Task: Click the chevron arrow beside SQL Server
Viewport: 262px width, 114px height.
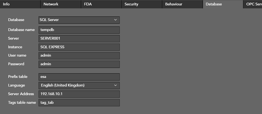Action: 115,20
